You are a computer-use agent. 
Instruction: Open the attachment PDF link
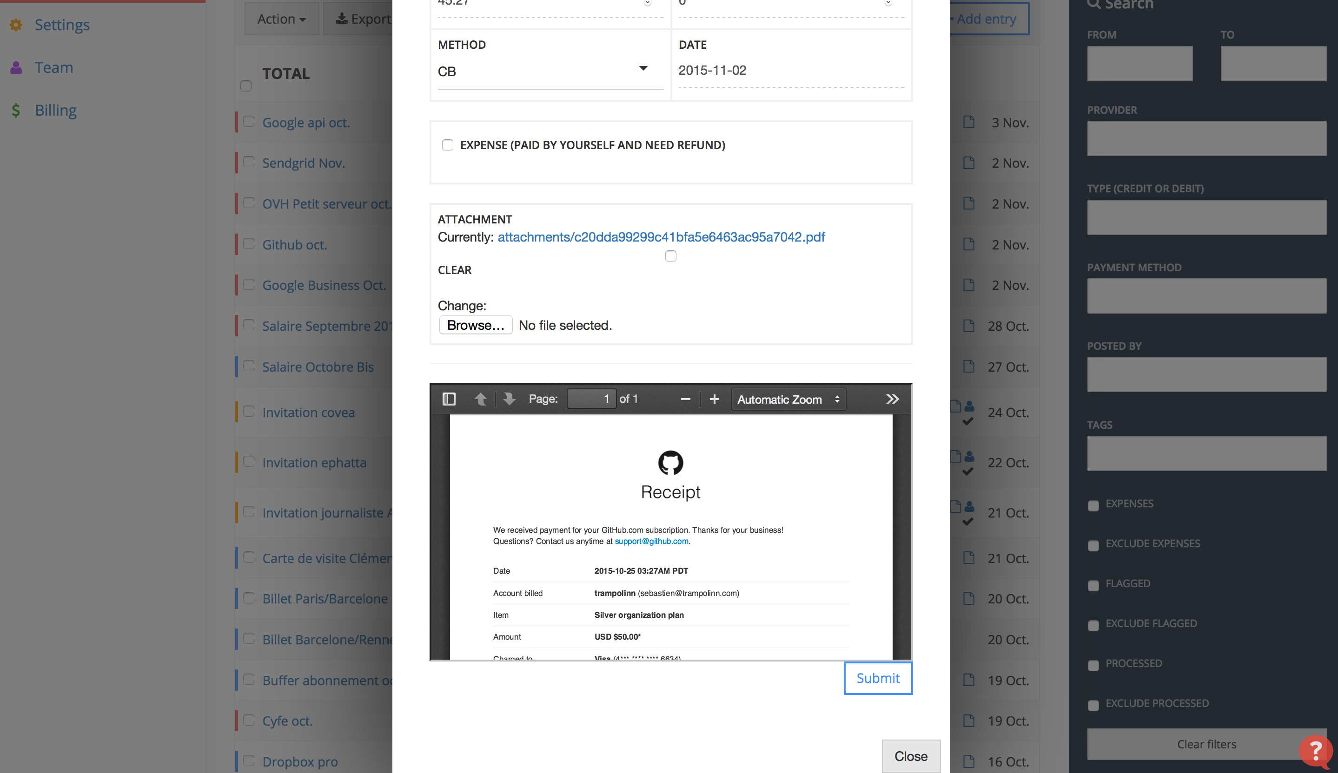pos(661,237)
